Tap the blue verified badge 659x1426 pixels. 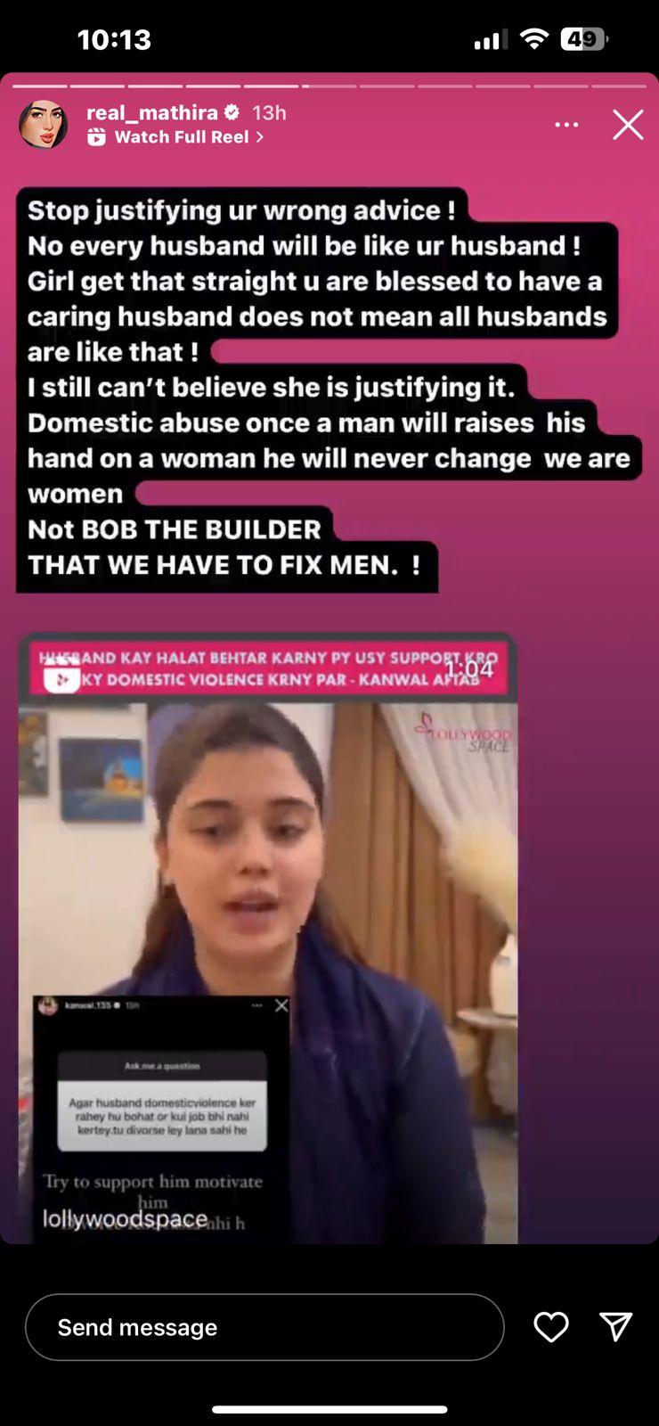coord(232,112)
